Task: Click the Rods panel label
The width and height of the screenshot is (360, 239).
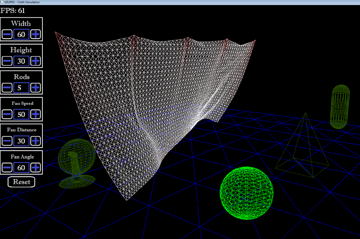Action: pyautogui.click(x=22, y=76)
